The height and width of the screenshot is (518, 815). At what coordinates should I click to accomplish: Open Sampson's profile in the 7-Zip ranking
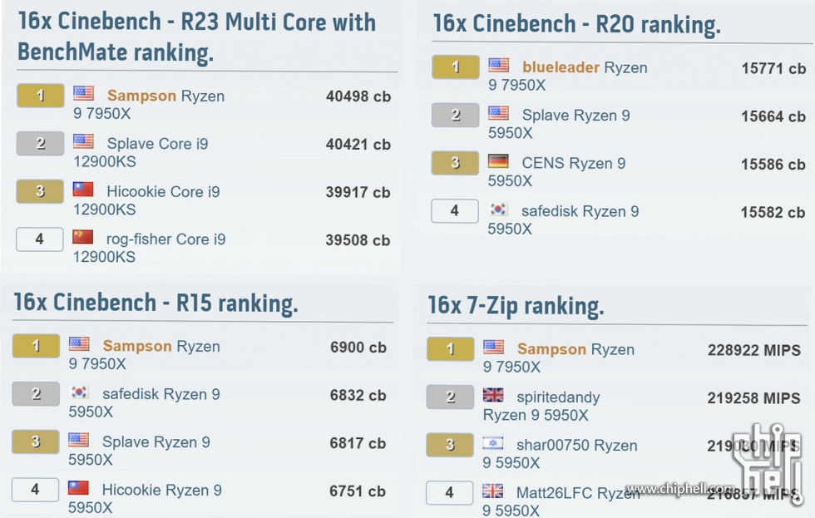point(551,349)
